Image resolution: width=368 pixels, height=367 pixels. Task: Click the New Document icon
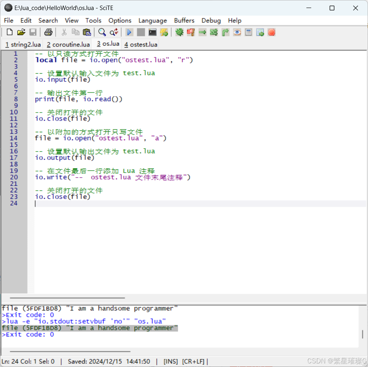tap(9, 32)
